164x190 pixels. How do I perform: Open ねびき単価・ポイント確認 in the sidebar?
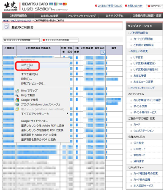pos(147,100)
